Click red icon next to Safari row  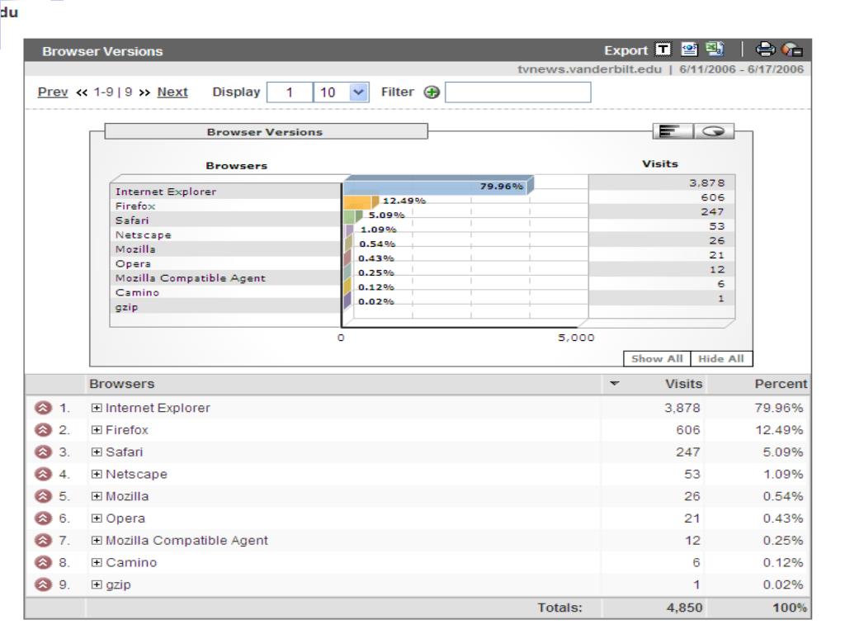tap(43, 452)
